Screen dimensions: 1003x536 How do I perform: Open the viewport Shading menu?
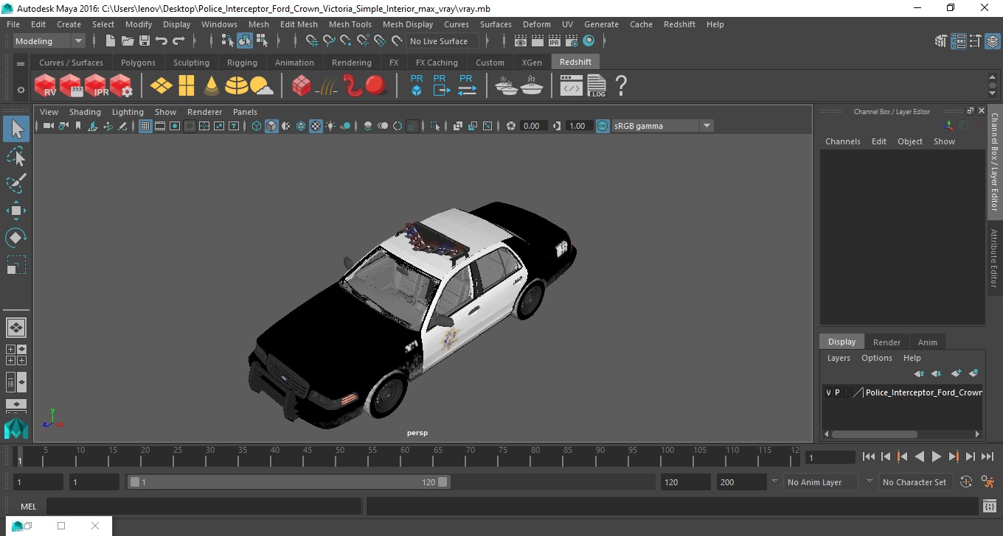(85, 112)
